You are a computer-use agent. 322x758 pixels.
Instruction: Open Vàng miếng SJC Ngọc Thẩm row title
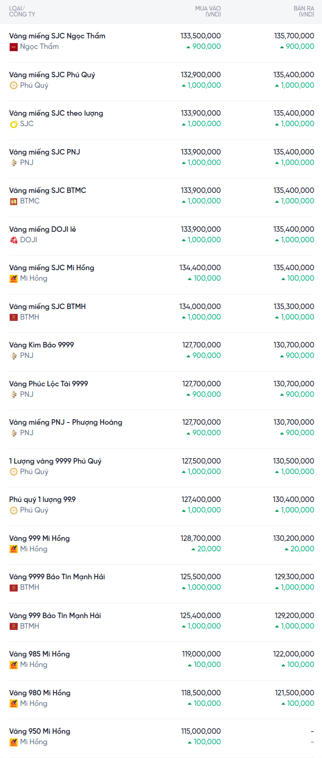(57, 36)
